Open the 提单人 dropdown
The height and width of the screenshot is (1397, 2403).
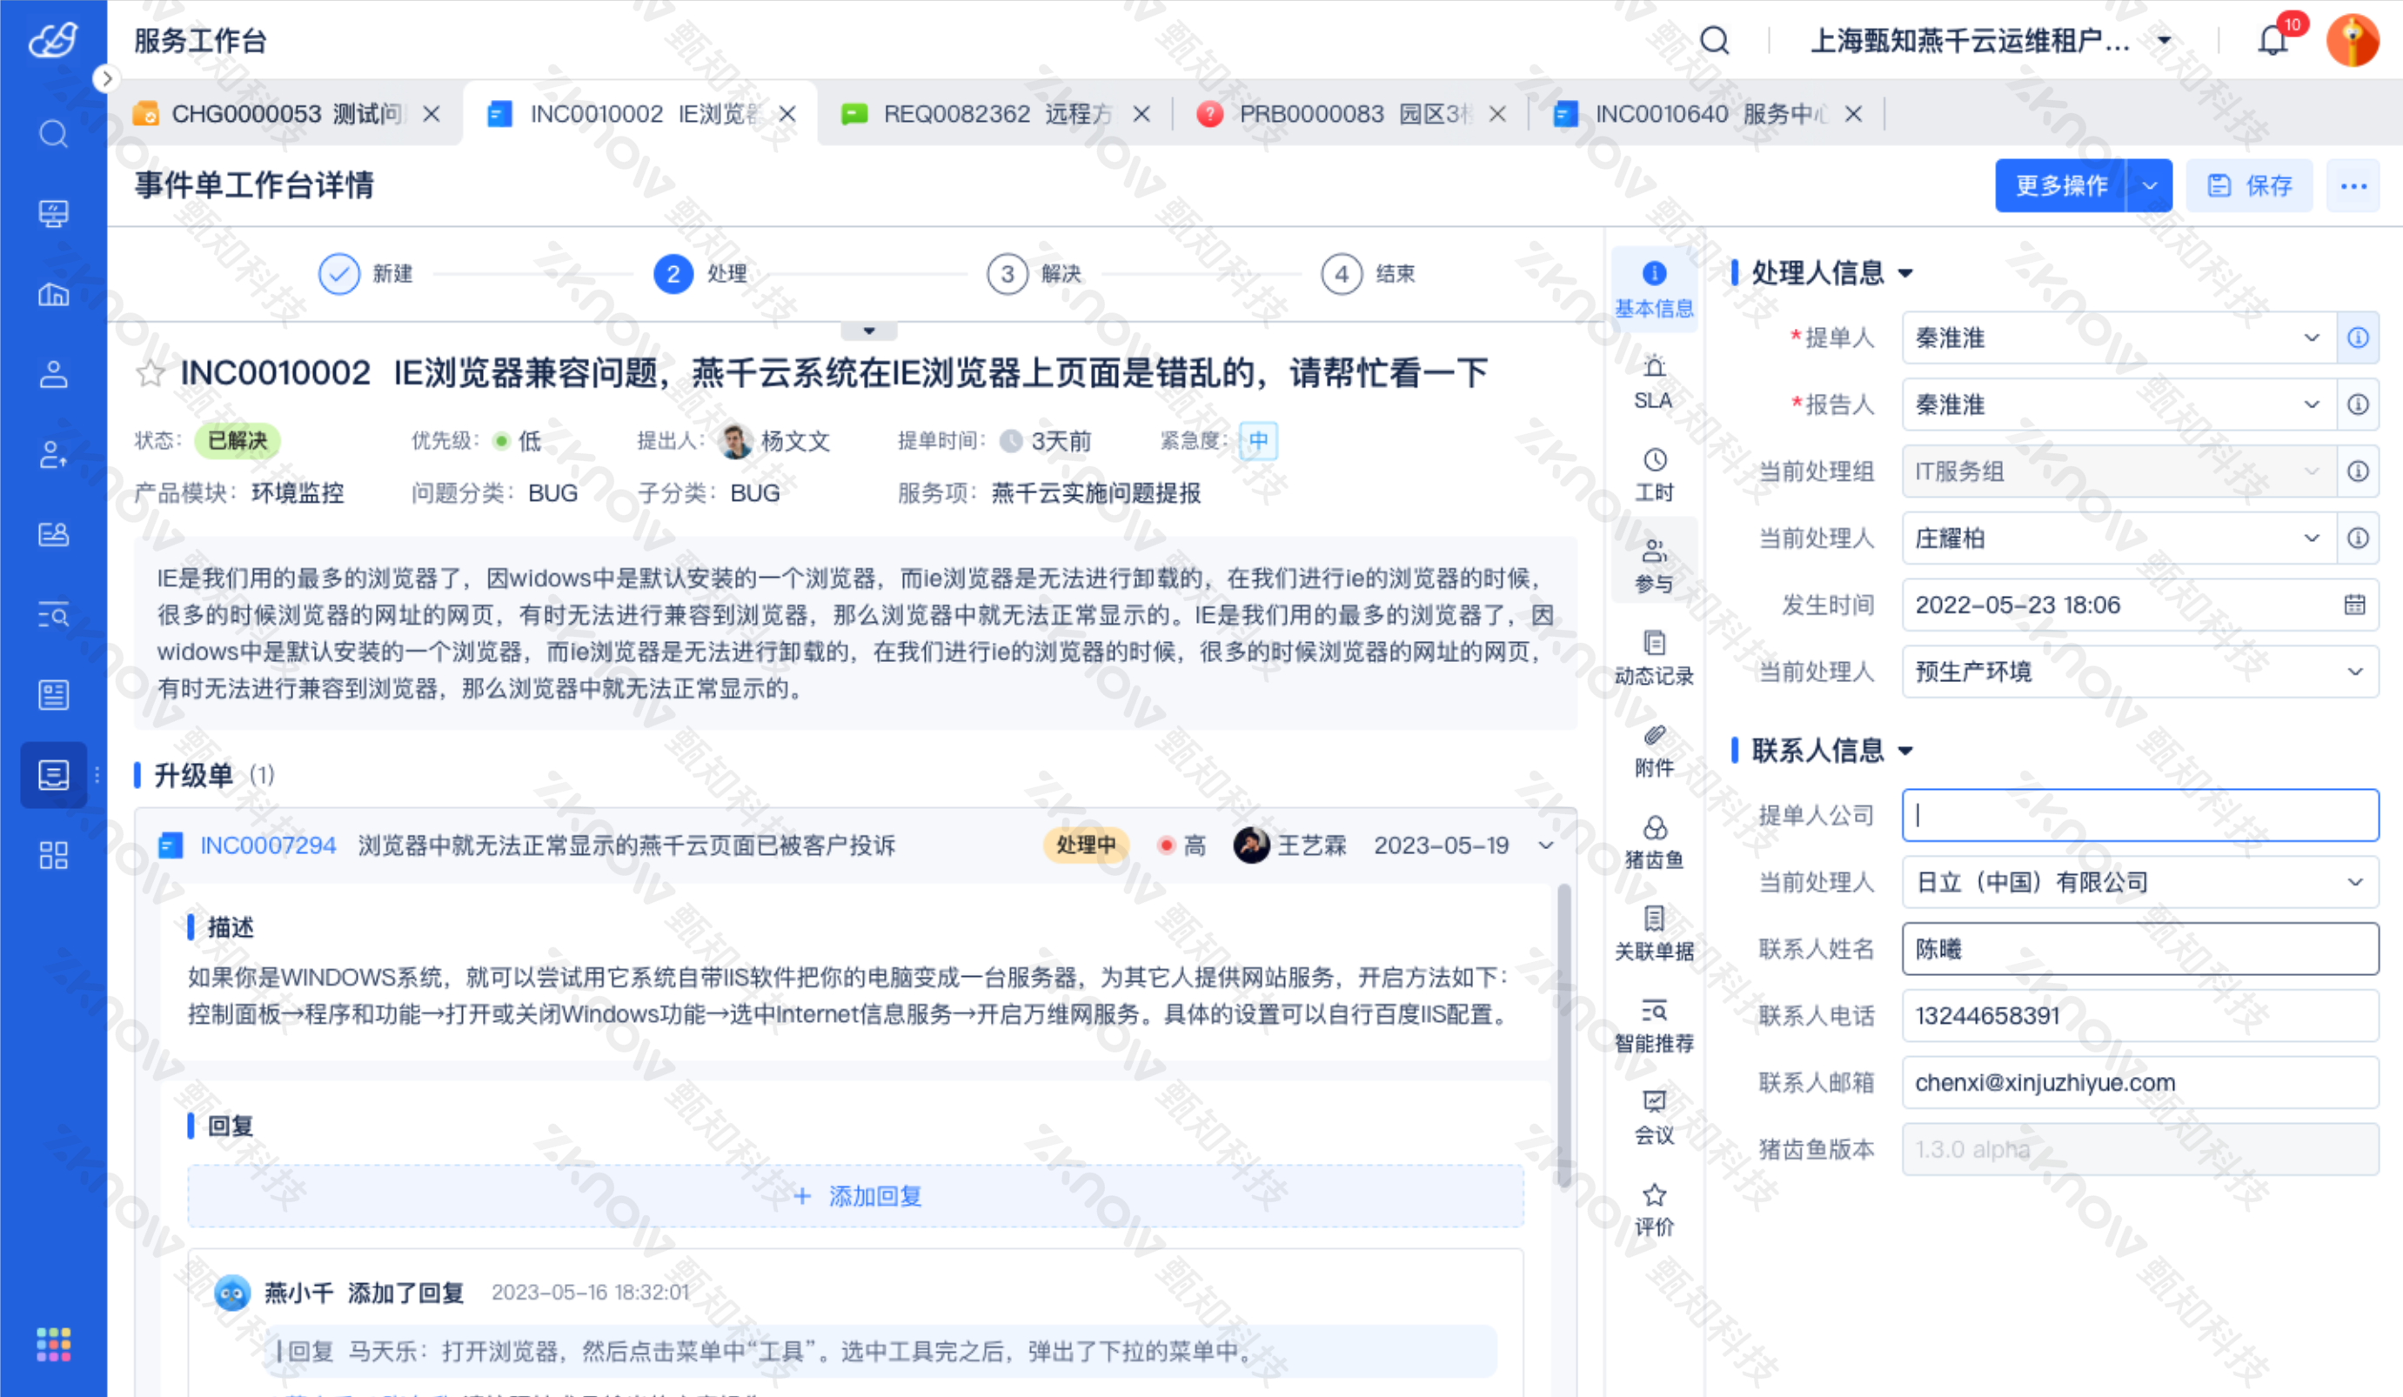coord(2119,338)
